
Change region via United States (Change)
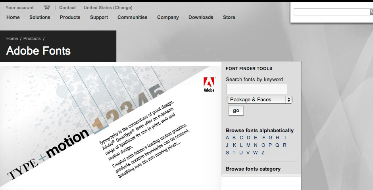(108, 8)
